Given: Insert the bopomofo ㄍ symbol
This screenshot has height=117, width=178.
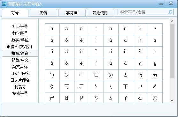Looking at the screenshot, I should tap(52, 86).
